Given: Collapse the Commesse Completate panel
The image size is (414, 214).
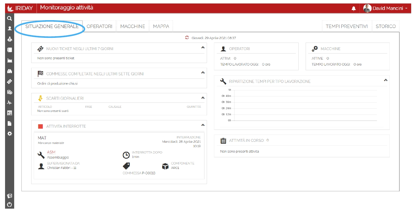Looking at the screenshot, I should [x=203, y=73].
